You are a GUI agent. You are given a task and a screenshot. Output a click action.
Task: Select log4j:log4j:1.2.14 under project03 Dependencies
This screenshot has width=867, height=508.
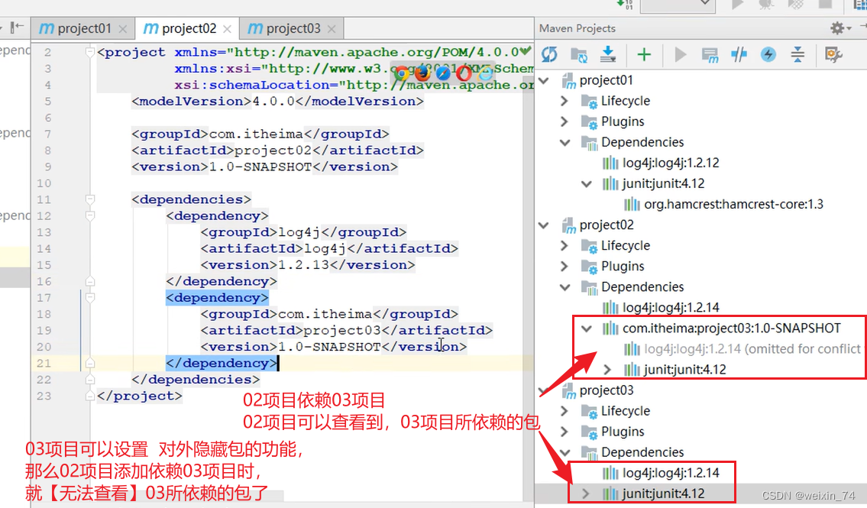click(671, 473)
